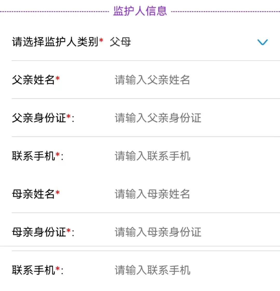Click the 母亲身份证 field label
Screen dimensions: 280x291
(39, 232)
